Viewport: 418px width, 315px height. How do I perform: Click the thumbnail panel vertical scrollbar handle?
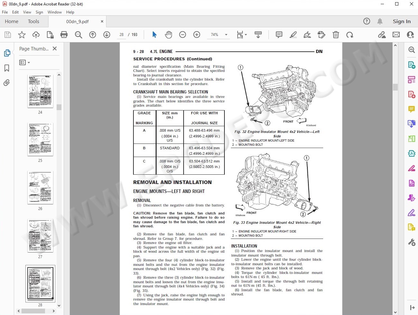coord(59,107)
